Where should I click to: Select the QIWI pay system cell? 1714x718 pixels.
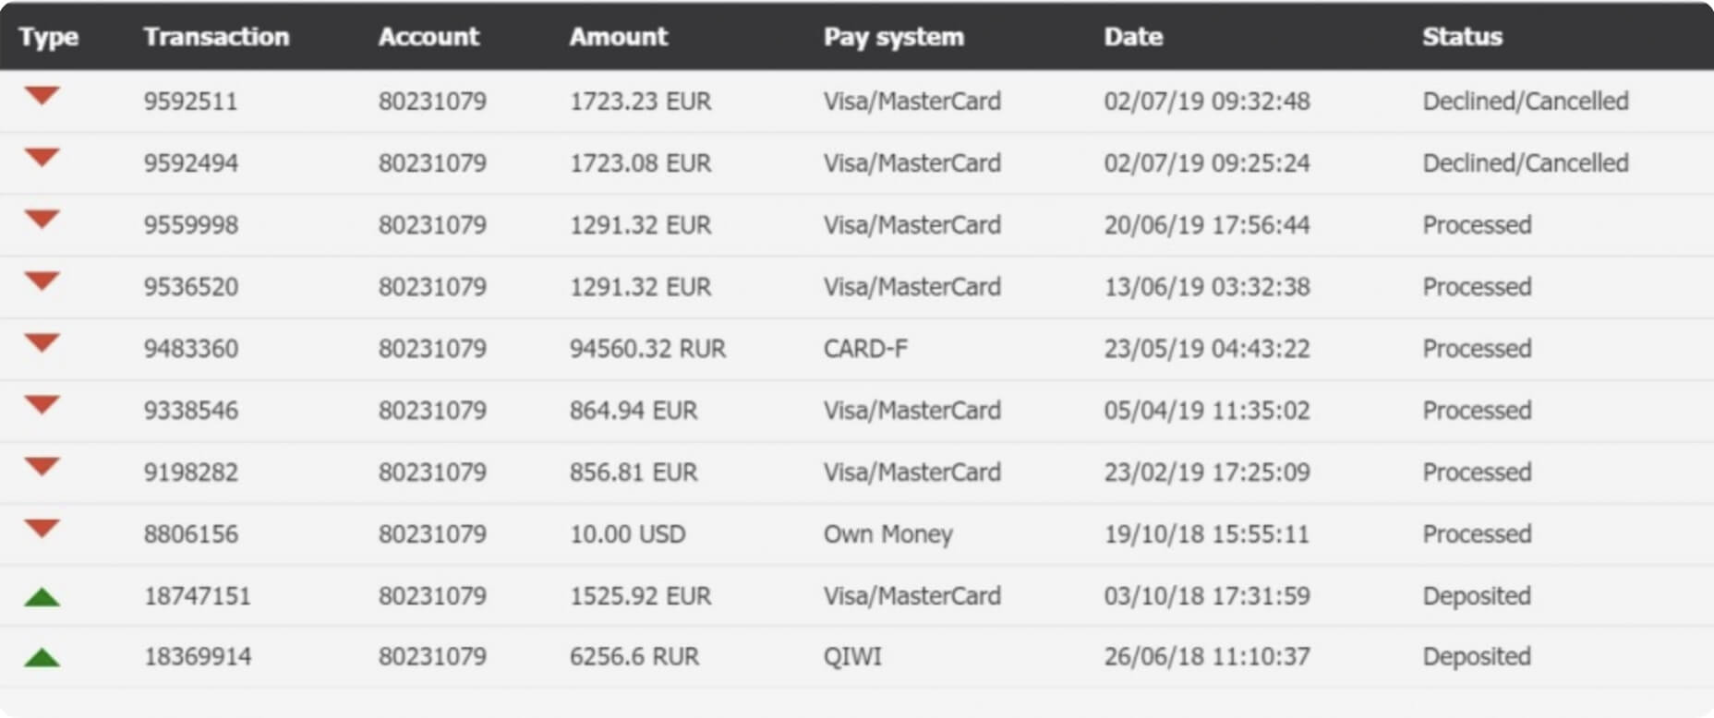click(852, 657)
